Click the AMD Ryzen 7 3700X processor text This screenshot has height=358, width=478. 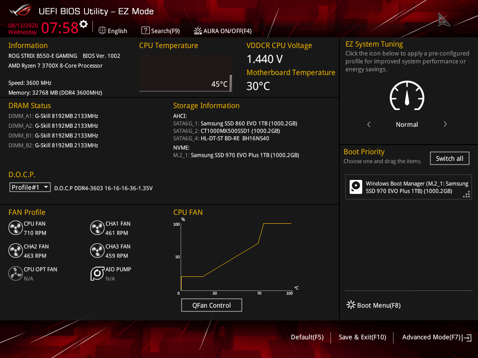56,65
